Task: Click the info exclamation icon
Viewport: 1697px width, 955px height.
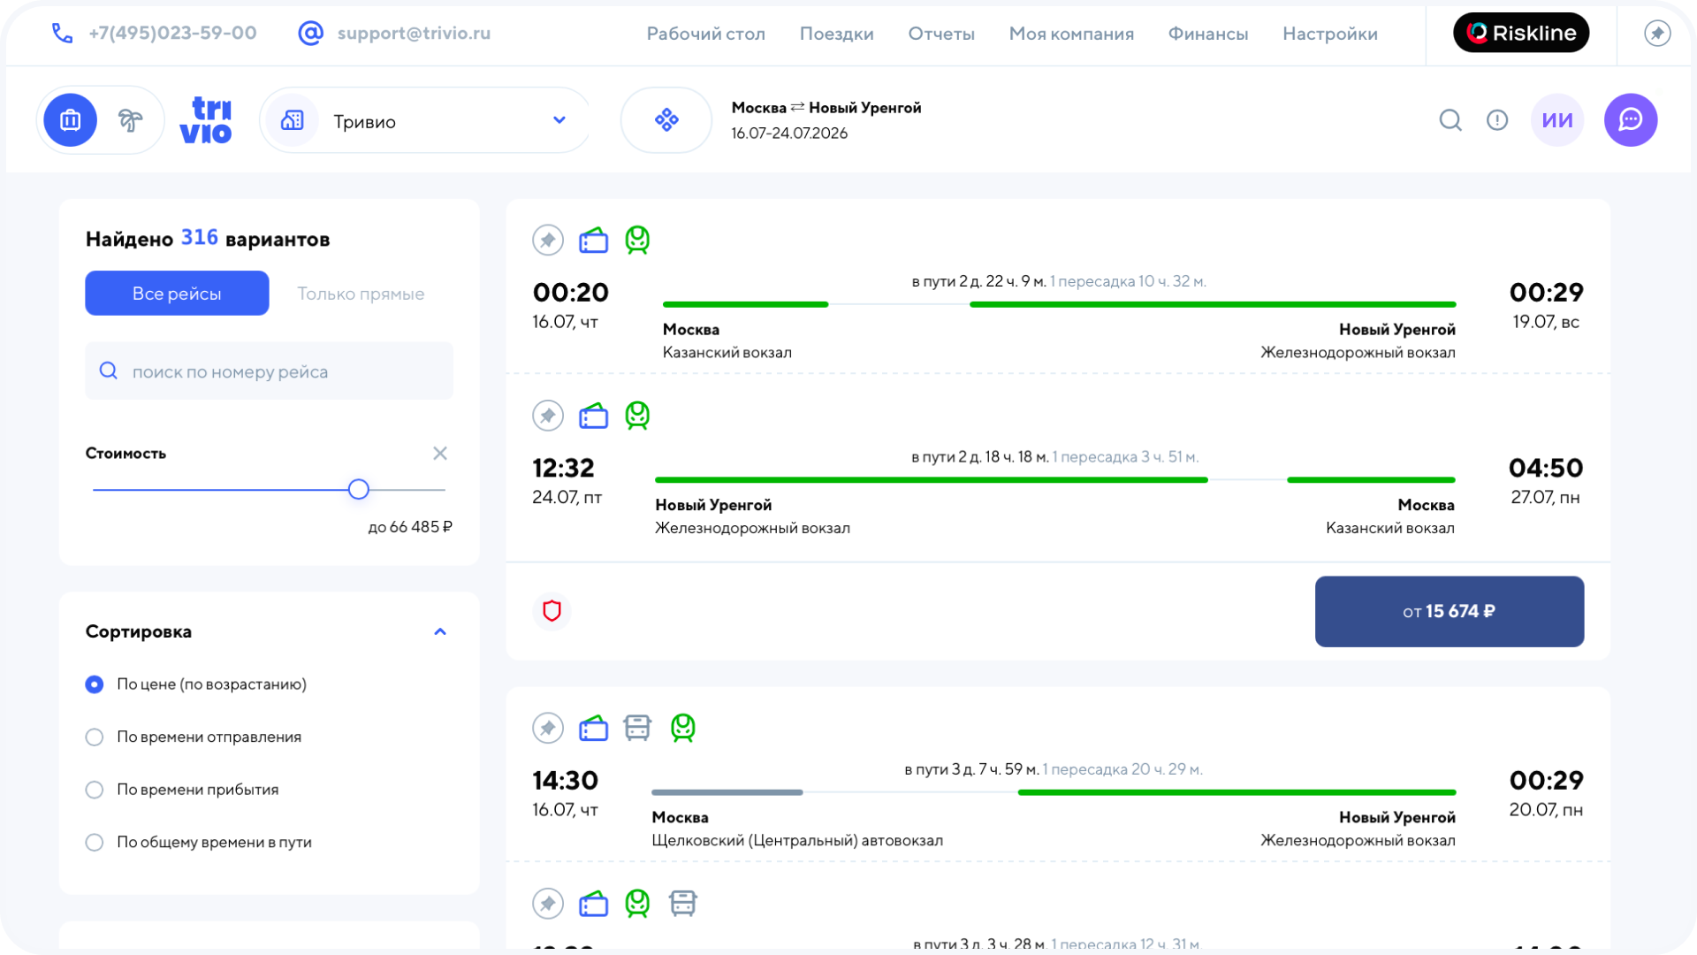Action: (1497, 120)
